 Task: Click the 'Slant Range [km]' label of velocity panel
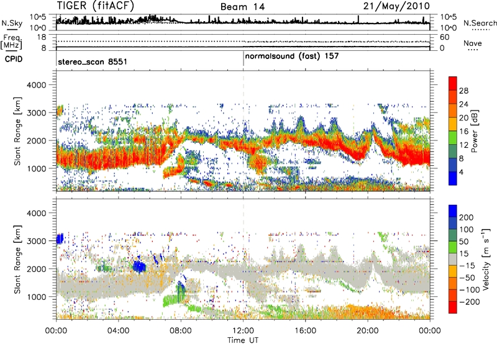pos(17,259)
